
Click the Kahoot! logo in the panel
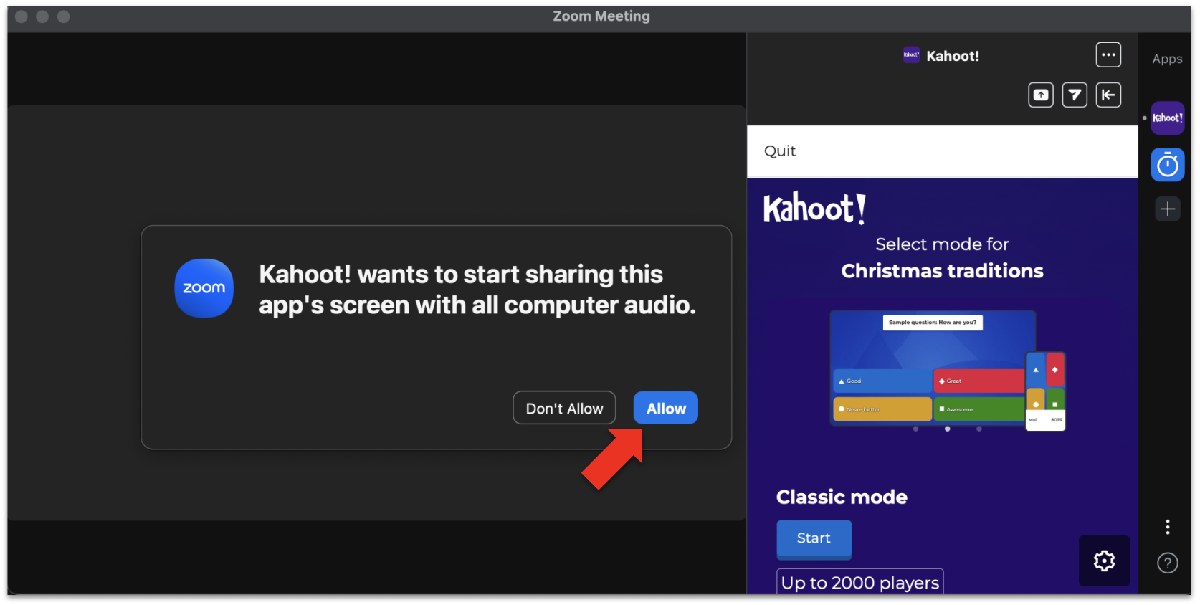point(814,209)
